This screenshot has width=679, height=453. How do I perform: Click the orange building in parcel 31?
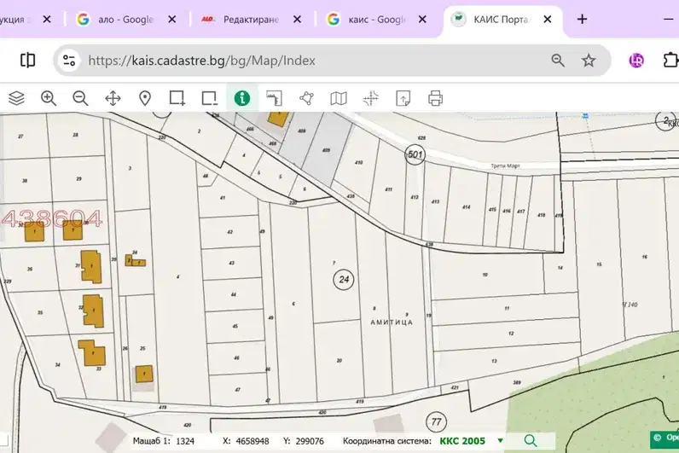tap(91, 266)
